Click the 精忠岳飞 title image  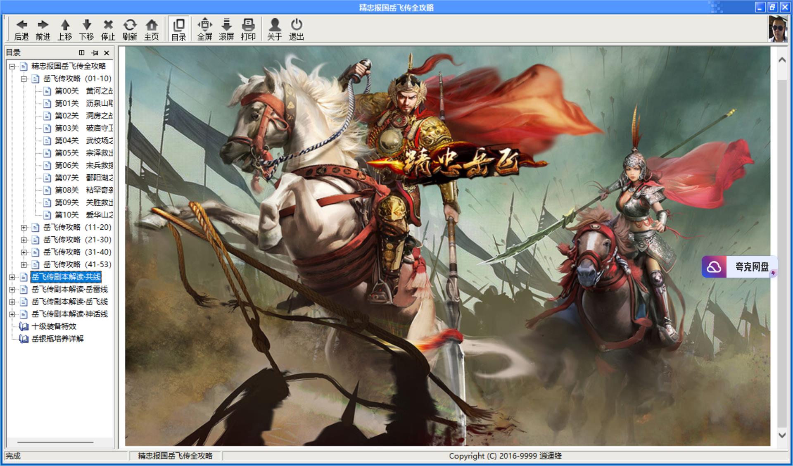pos(456,163)
